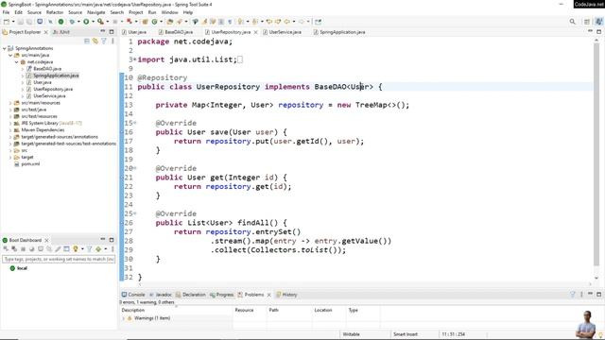The height and width of the screenshot is (340, 605).
Task: Click the New wizard dropdown arrow
Action: 13,22
